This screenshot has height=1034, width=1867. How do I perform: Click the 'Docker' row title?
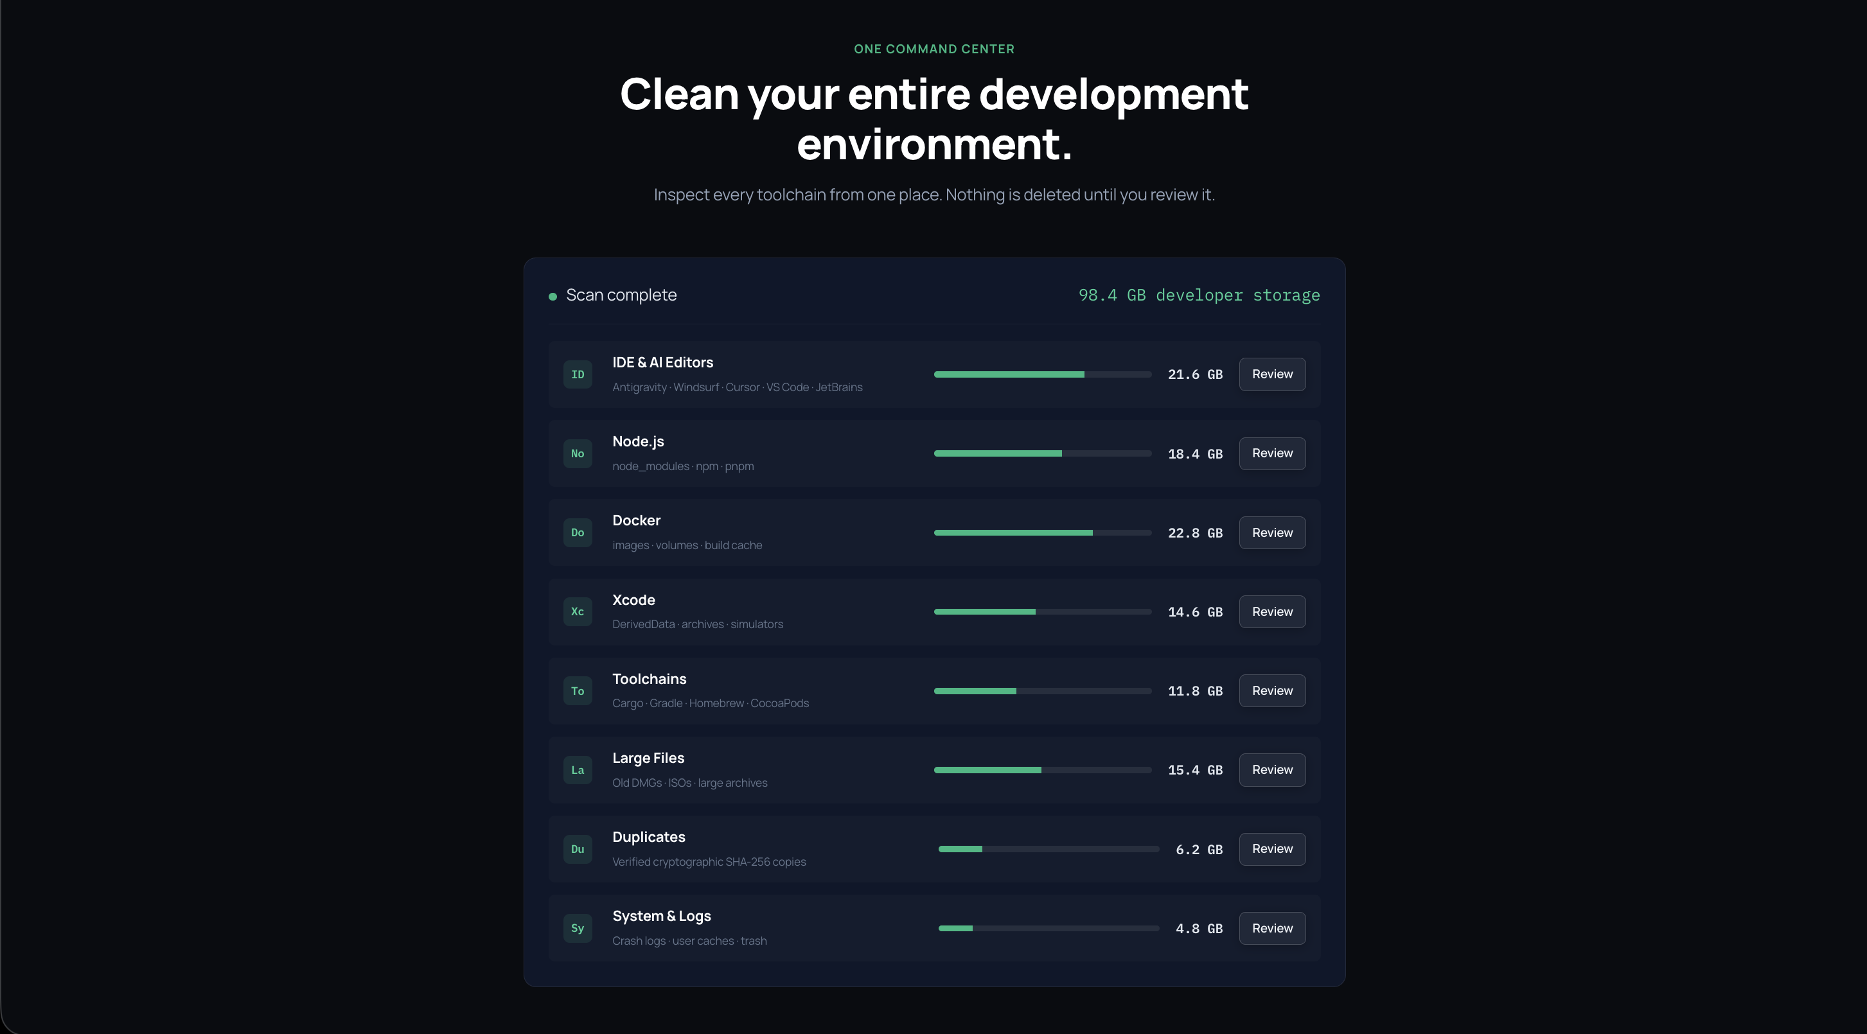pyautogui.click(x=636, y=520)
